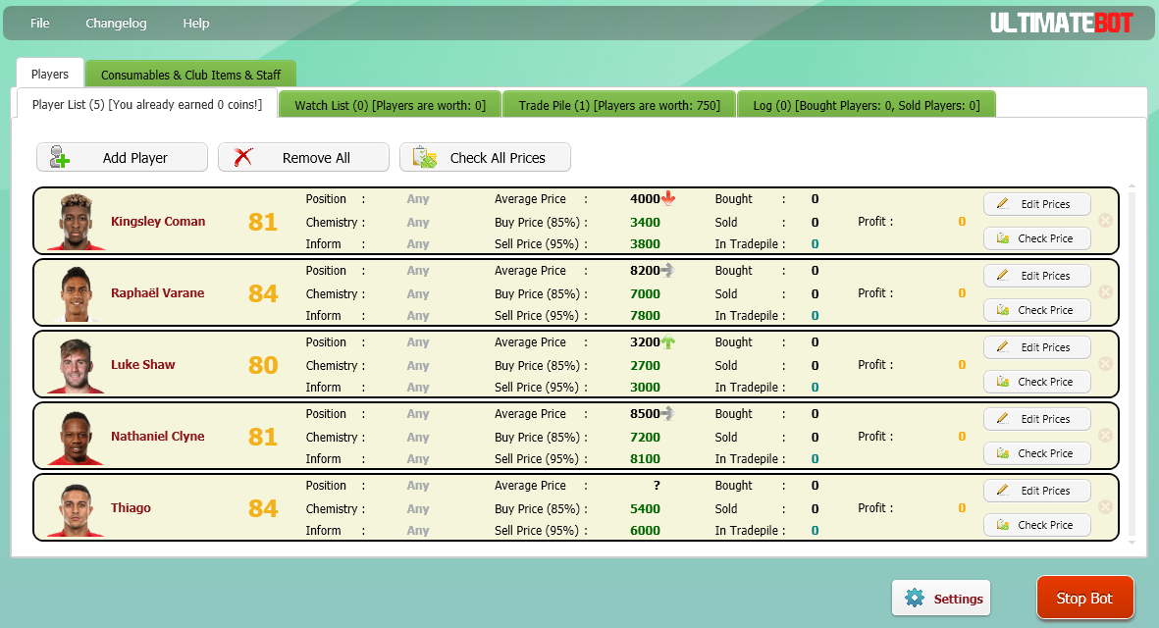The height and width of the screenshot is (628, 1159).
Task: Edit prices for Raphaël Varane
Action: click(x=1037, y=276)
